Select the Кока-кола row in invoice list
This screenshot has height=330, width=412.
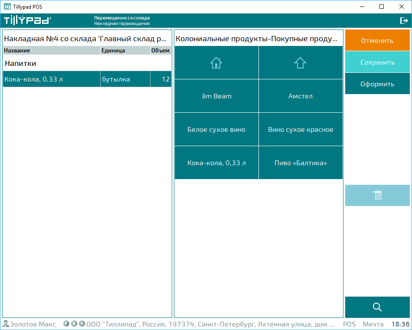click(x=87, y=79)
